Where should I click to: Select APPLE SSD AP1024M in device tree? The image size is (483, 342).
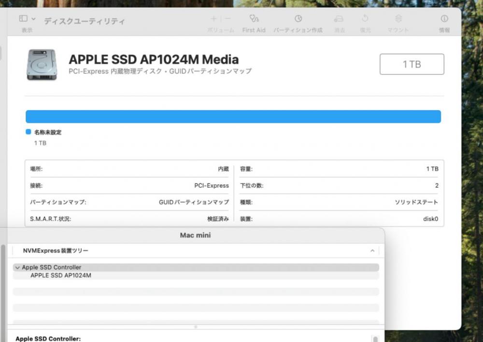tap(61, 275)
